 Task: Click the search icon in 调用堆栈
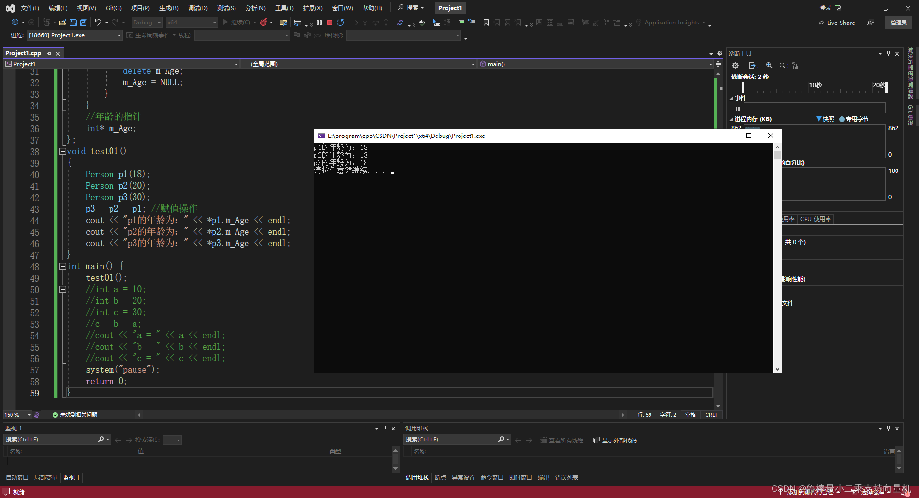[x=501, y=439]
